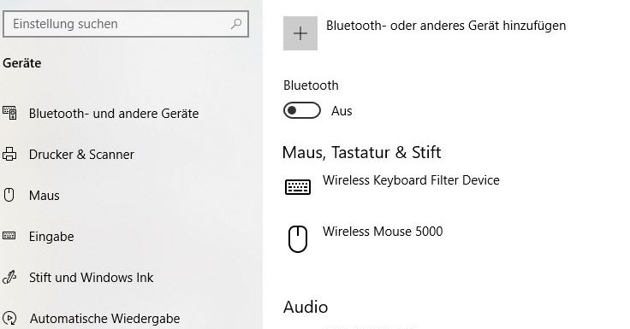The height and width of the screenshot is (329, 630).
Task: Click the mouse icon next to Maus
Action: click(9, 195)
